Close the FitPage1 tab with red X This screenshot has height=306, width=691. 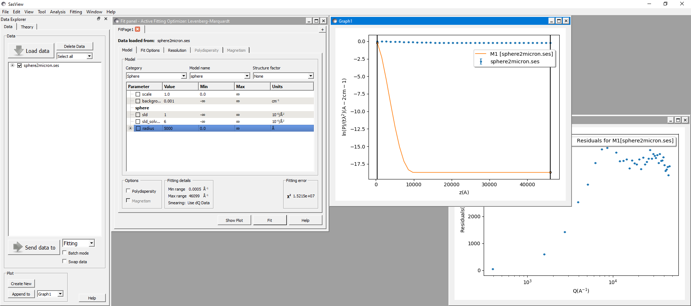[x=137, y=29]
